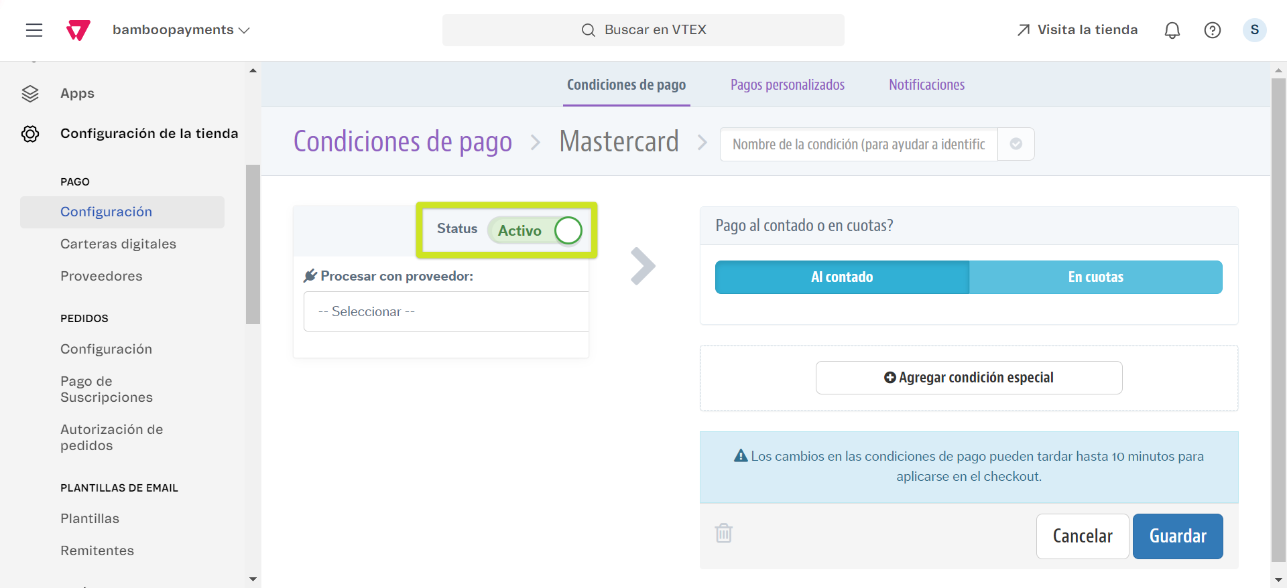Click the Buscar en VTEX search field
1287x588 pixels.
[643, 30]
